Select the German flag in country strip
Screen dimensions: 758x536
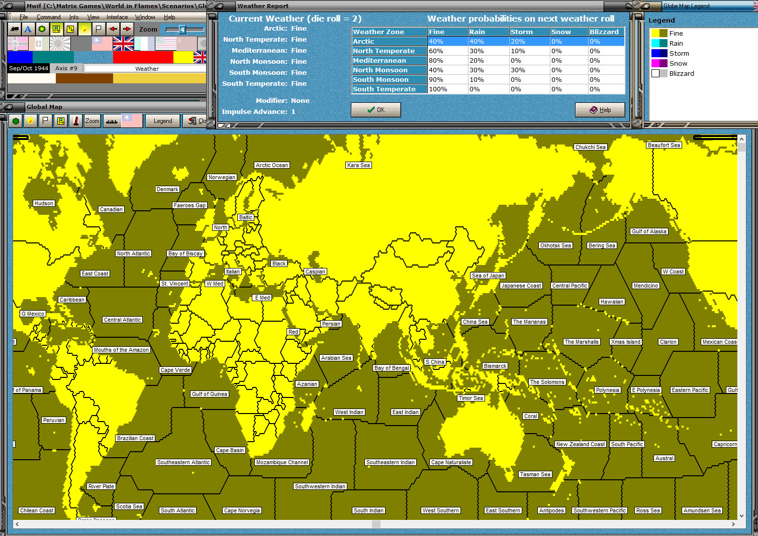(18, 44)
